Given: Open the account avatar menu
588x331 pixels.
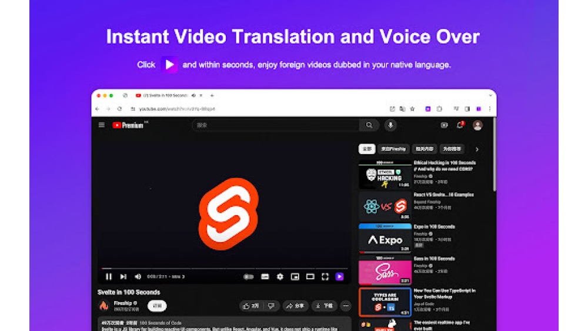Looking at the screenshot, I should pyautogui.click(x=477, y=125).
